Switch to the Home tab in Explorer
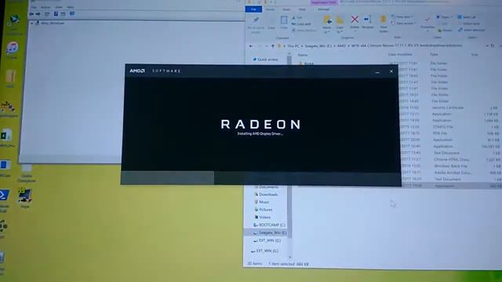Image resolution: width=502 pixels, height=282 pixels. (x=270, y=9)
